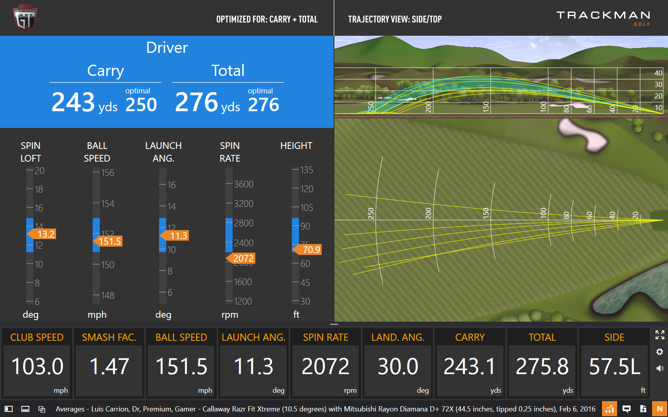
Task: Select the Driver club heading
Action: click(167, 48)
